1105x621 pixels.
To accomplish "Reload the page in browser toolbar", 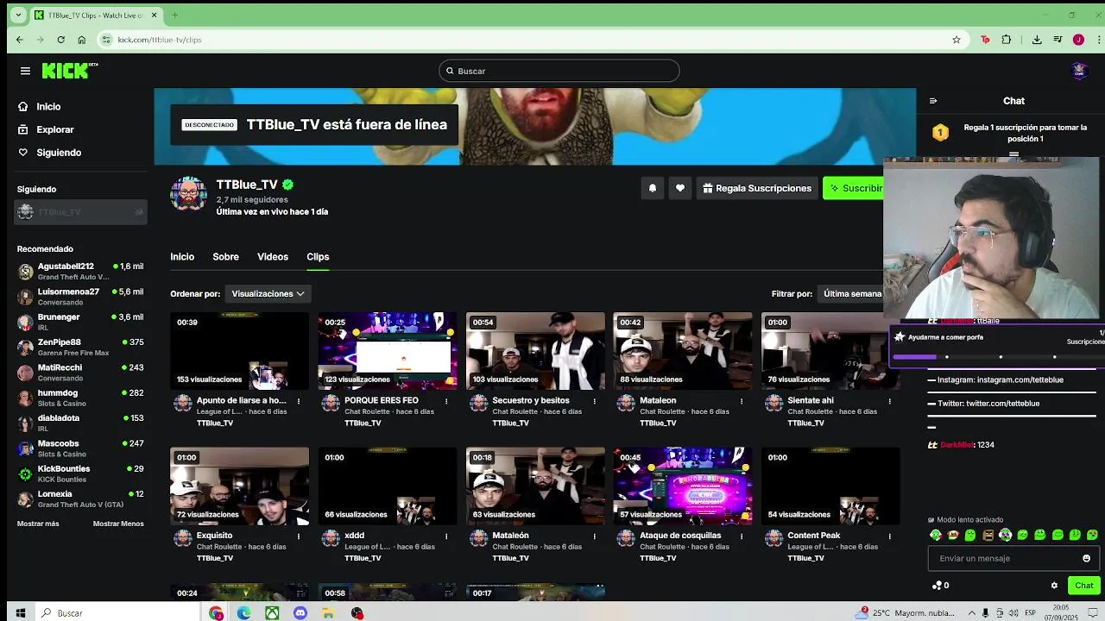I will point(60,40).
